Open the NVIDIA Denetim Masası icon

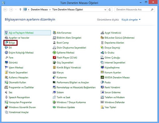(102, 77)
